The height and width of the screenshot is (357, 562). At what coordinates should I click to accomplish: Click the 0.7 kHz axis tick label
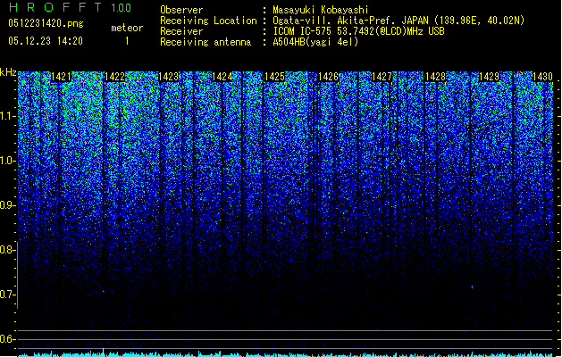[7, 295]
